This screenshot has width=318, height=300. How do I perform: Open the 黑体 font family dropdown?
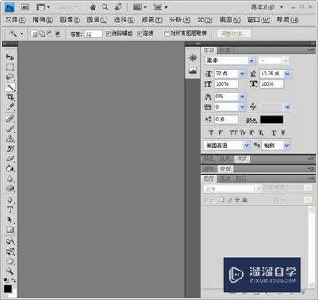tap(251, 61)
